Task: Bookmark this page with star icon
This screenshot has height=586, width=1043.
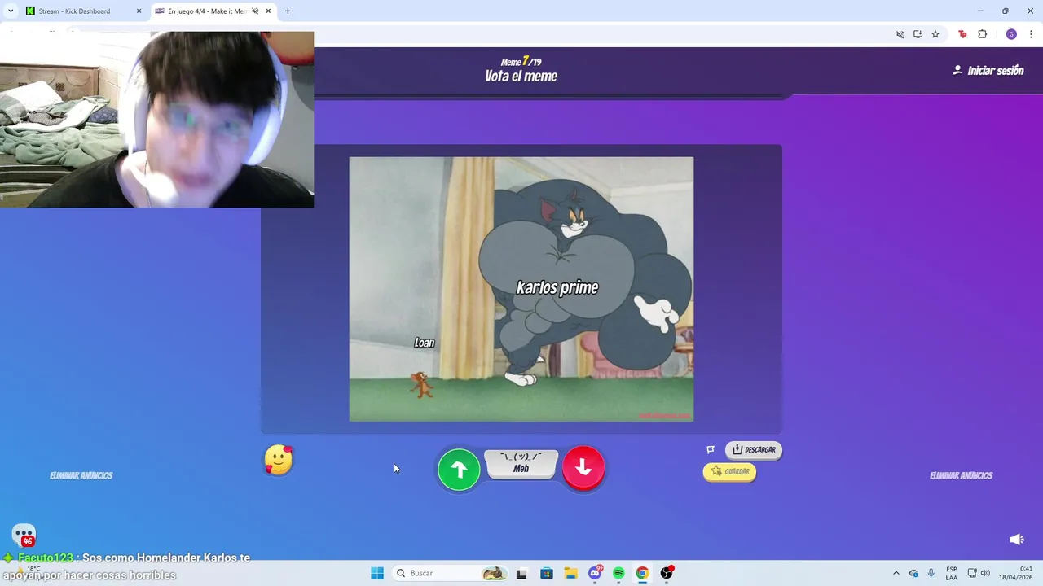Action: [x=935, y=34]
